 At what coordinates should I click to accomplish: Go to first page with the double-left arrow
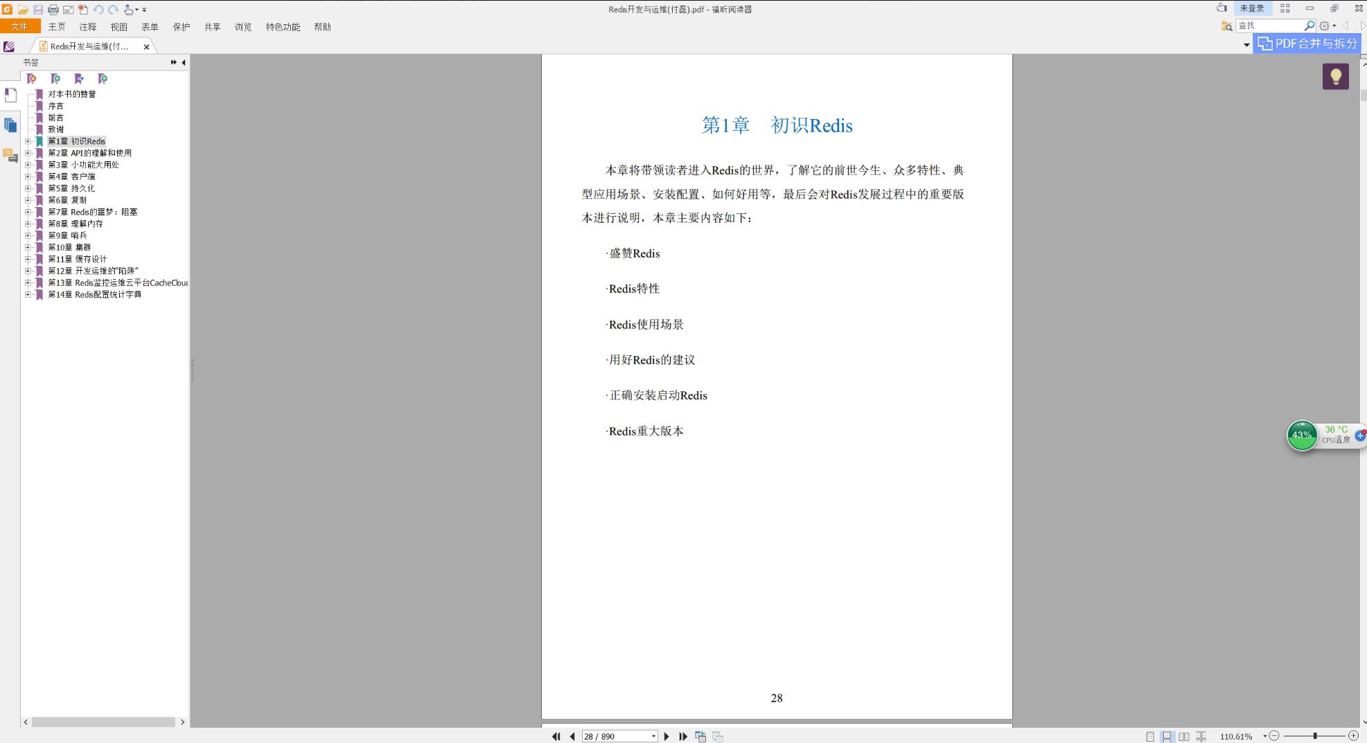point(556,736)
